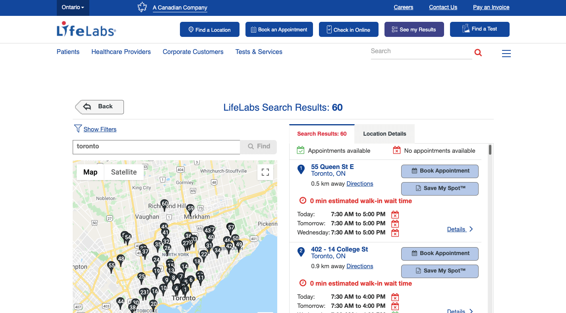
Task: Click map marker 57
Action: tap(231, 229)
